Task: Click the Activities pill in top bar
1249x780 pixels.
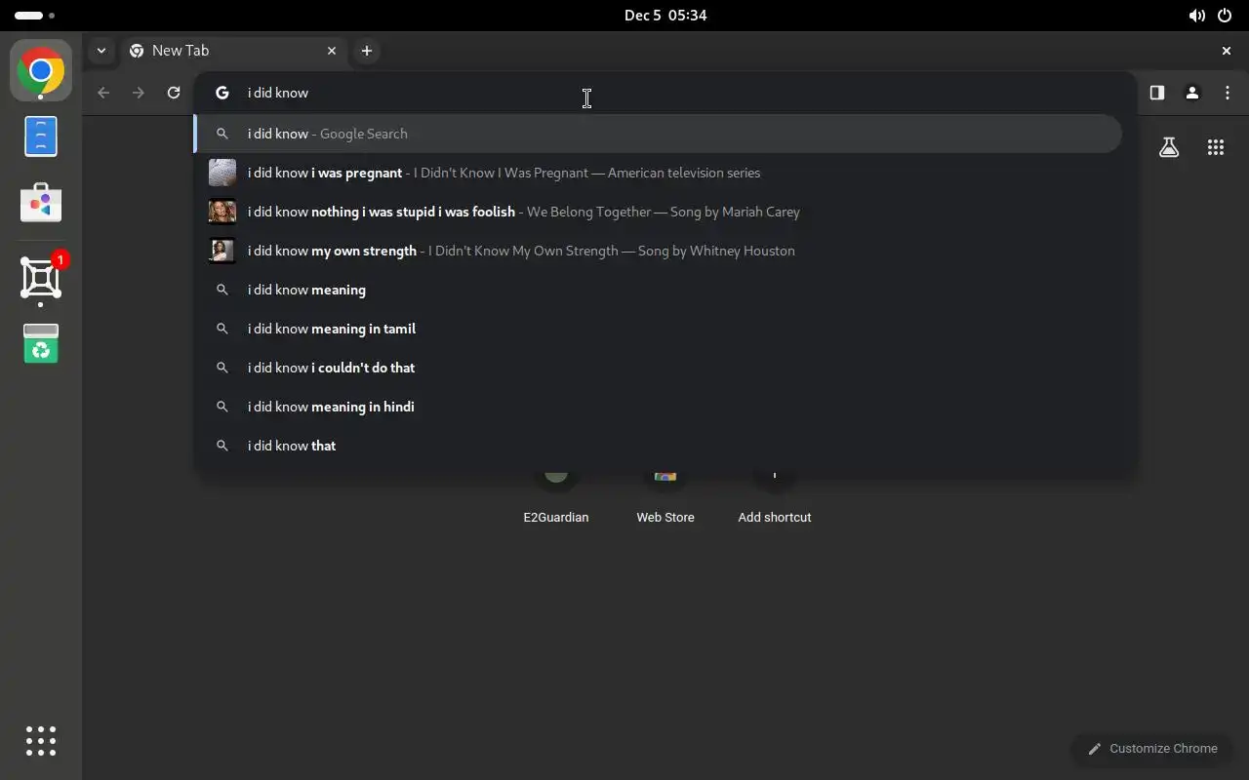Action: [35, 16]
